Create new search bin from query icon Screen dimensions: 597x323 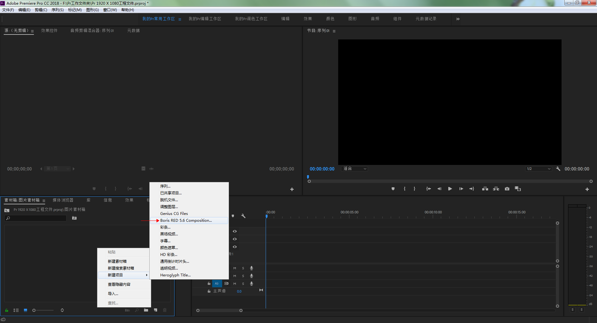tap(74, 218)
